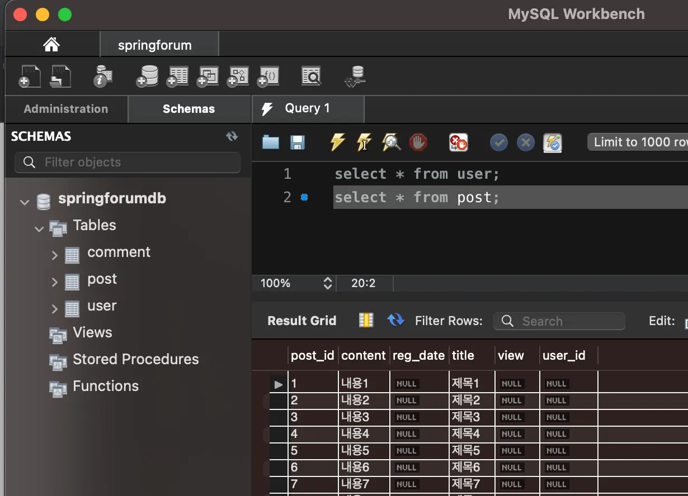
Task: Refresh the schemas list
Action: tap(232, 136)
